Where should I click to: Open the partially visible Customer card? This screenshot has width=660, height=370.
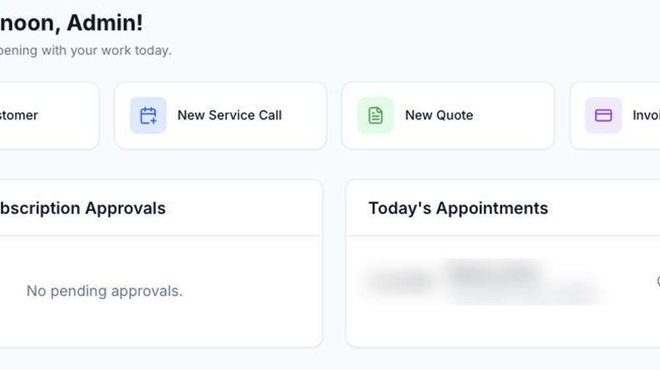(49, 116)
